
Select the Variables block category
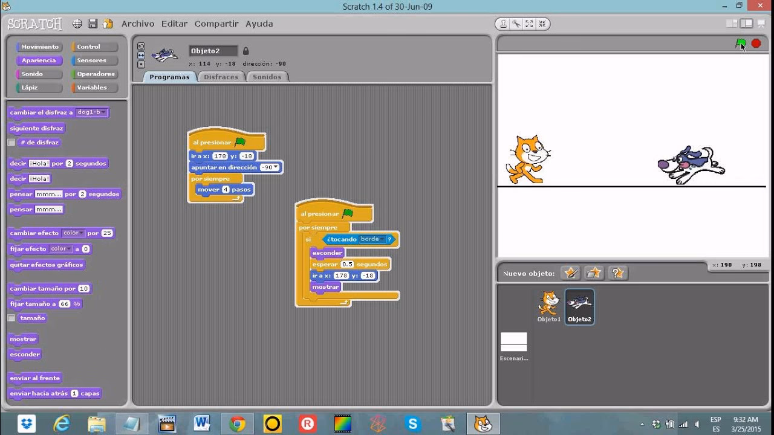pyautogui.click(x=94, y=88)
